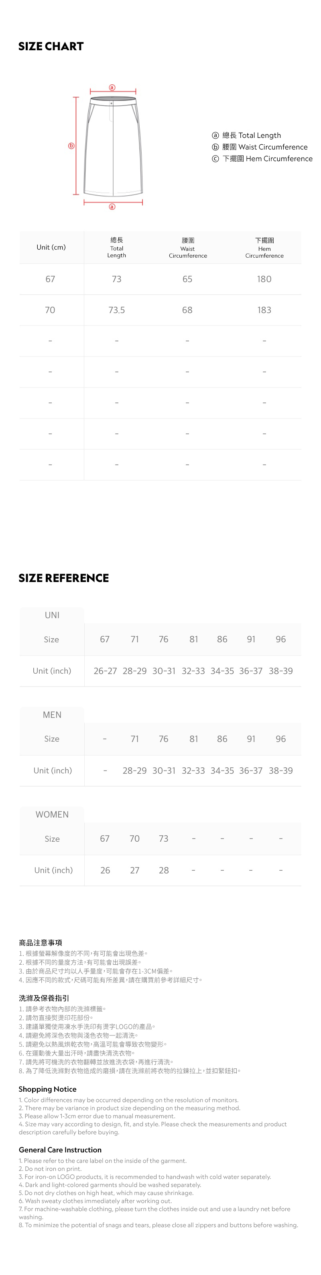
Task: Click the circled "a" marker above the skirt waistband
Action: point(112,88)
